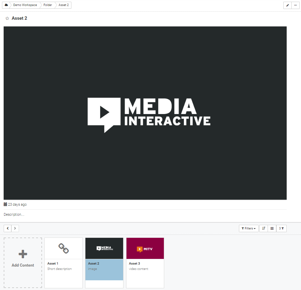Go to Folder in the breadcrumb

point(48,5)
